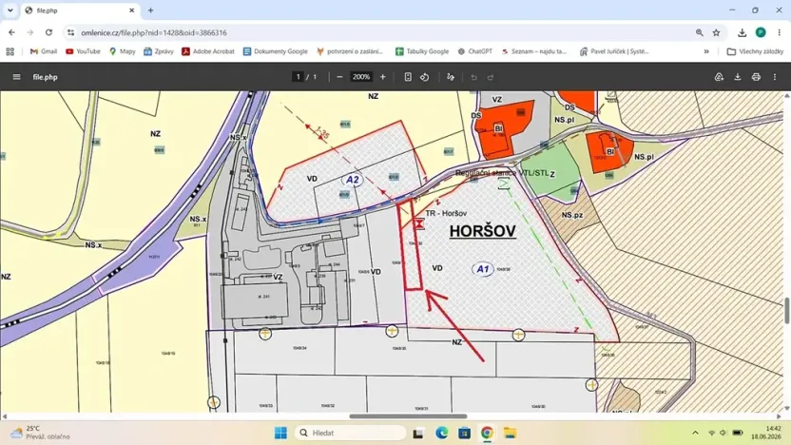This screenshot has width=791, height=445.
Task: Go forward in browser history
Action: [x=29, y=32]
